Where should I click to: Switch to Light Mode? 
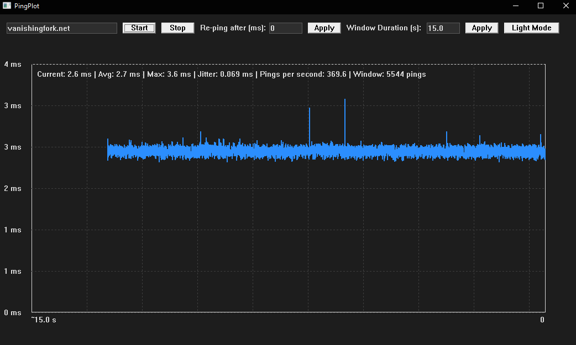coord(531,28)
